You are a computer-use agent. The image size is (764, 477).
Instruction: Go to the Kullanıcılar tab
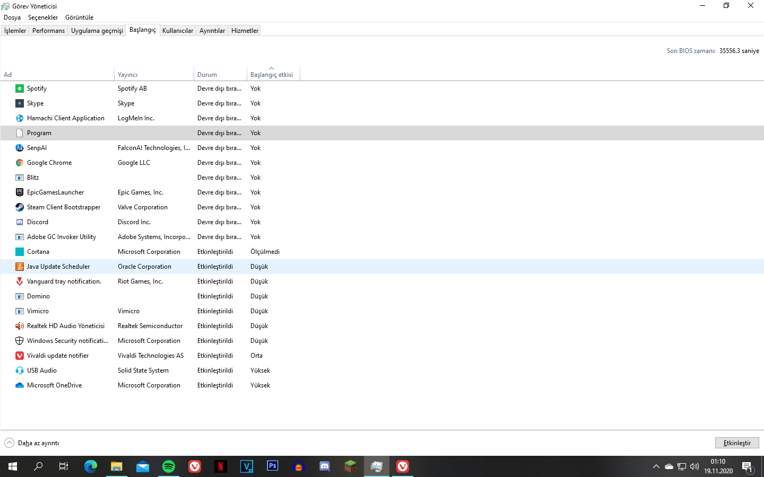(x=178, y=31)
